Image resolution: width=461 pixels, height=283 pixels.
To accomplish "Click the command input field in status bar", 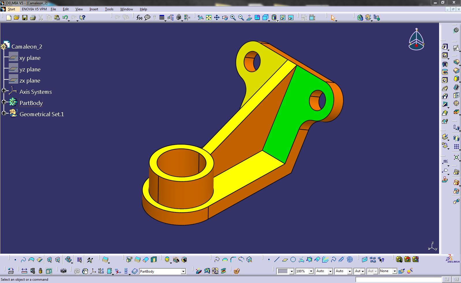I will 398,280.
